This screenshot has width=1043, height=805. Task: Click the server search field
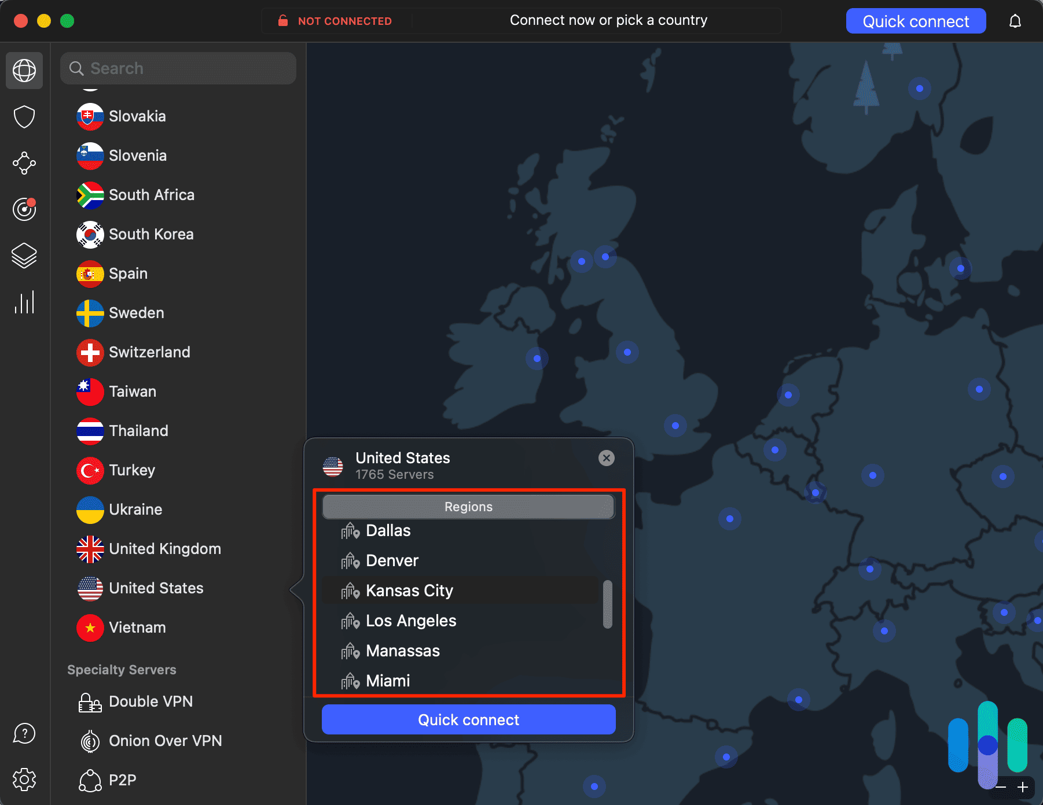coord(178,68)
